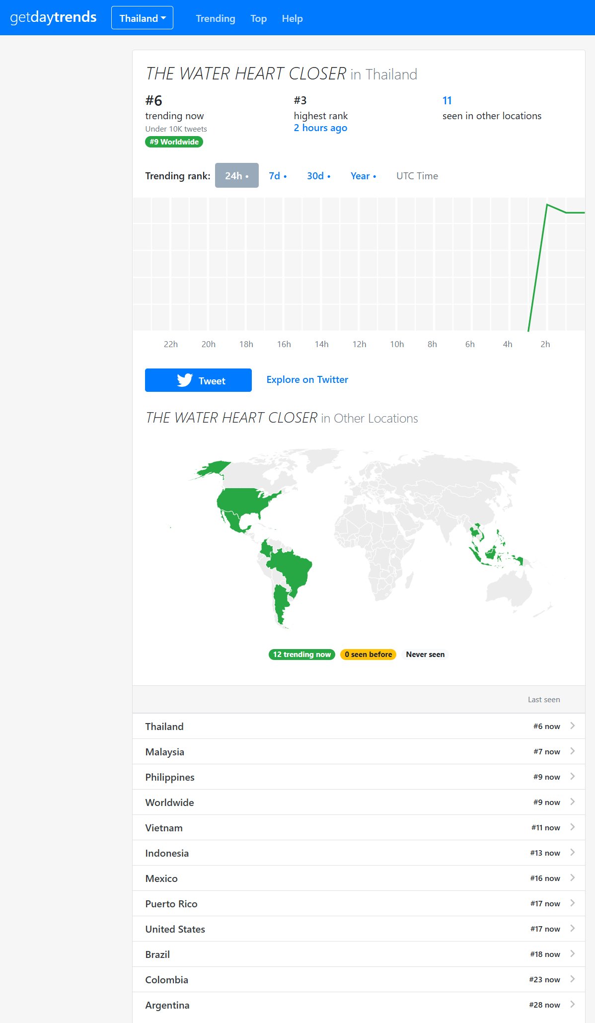Viewport: 595px width, 1023px height.
Task: Switch trending rank to Year view
Action: 363,176
